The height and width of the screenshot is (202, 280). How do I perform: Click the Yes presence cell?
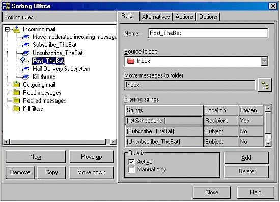[x=251, y=121]
